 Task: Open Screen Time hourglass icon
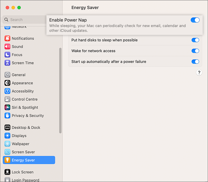point(7,63)
